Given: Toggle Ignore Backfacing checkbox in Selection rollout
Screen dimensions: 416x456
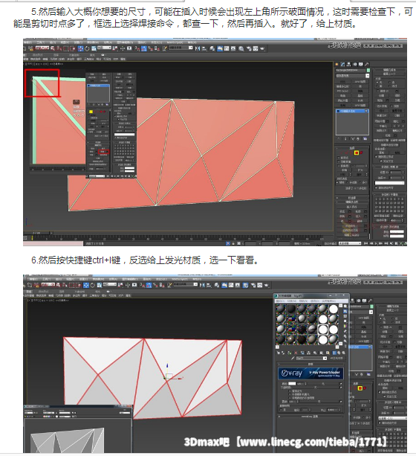Looking at the screenshot, I should pos(339,161).
